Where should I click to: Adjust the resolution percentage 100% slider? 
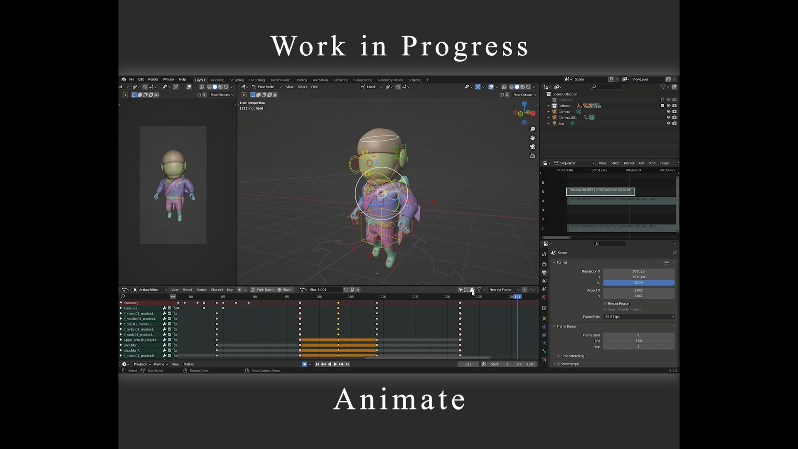click(638, 283)
